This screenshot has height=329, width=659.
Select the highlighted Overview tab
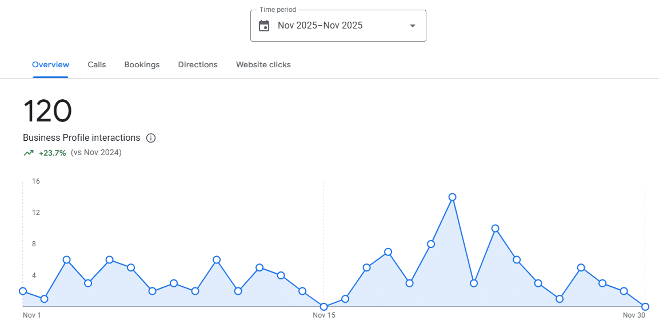[x=50, y=64]
